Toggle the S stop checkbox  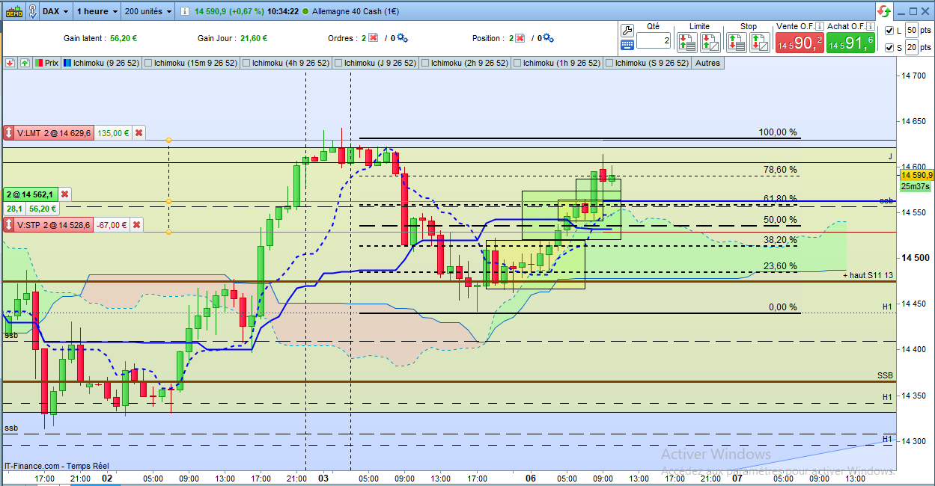tap(889, 48)
